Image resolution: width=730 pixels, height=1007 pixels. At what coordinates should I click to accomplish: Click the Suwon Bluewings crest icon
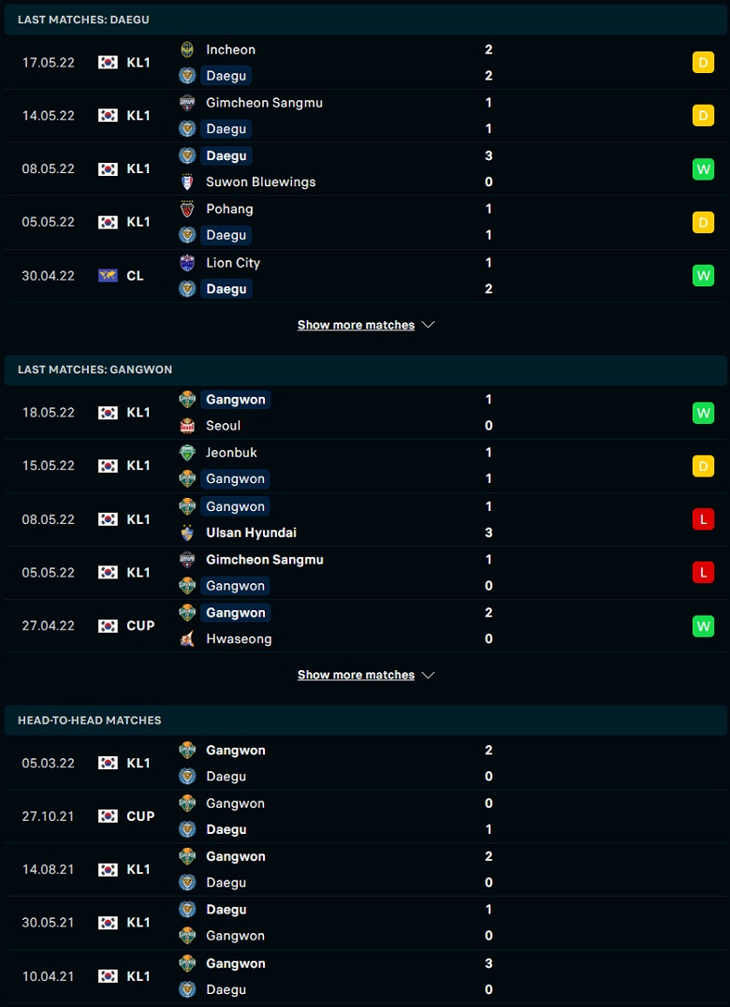pyautogui.click(x=187, y=182)
